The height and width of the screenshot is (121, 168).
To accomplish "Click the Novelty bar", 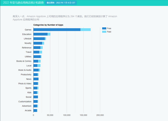I will pyautogui.click(x=39, y=43).
